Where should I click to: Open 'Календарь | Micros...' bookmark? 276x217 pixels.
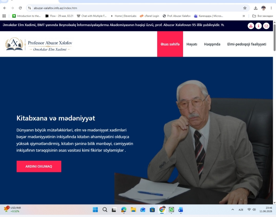click(x=209, y=16)
